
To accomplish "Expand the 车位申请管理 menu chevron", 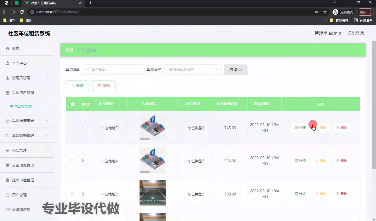I will [47, 120].
